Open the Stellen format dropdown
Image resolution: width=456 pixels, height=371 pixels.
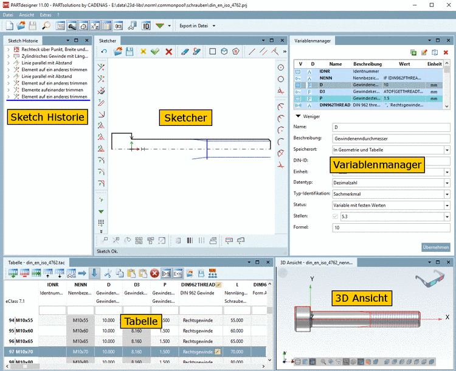coord(447,217)
